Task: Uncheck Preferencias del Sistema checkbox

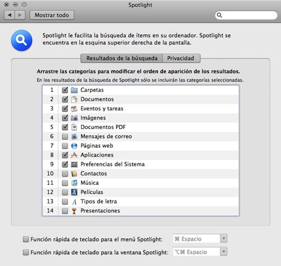Action: pos(65,164)
